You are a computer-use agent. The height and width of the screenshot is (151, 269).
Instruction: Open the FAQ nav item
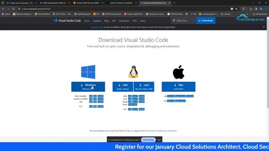[134, 21]
